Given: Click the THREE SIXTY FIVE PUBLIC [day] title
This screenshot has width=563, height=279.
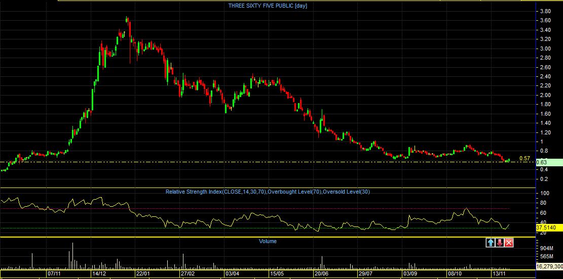Looking at the screenshot, I should tap(268, 6).
